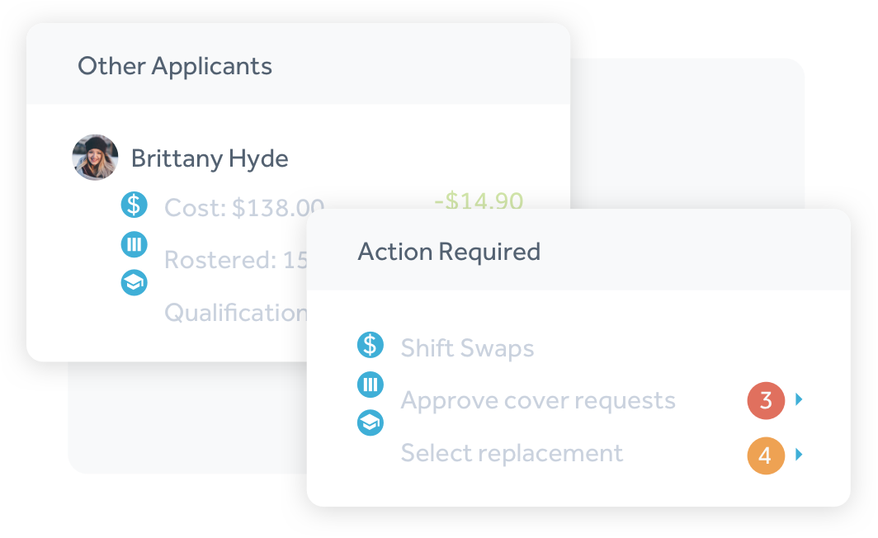Click the Rostered hours line
The width and height of the screenshot is (878, 538).
coord(236,260)
